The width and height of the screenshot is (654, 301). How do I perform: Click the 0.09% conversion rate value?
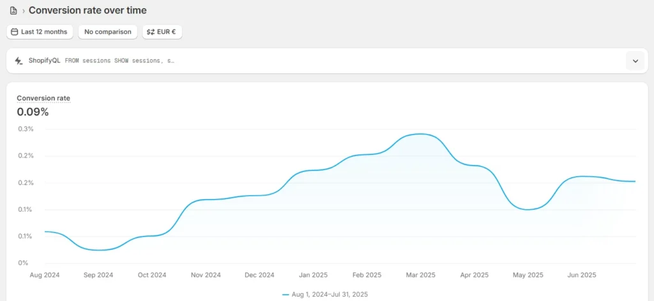(x=33, y=112)
